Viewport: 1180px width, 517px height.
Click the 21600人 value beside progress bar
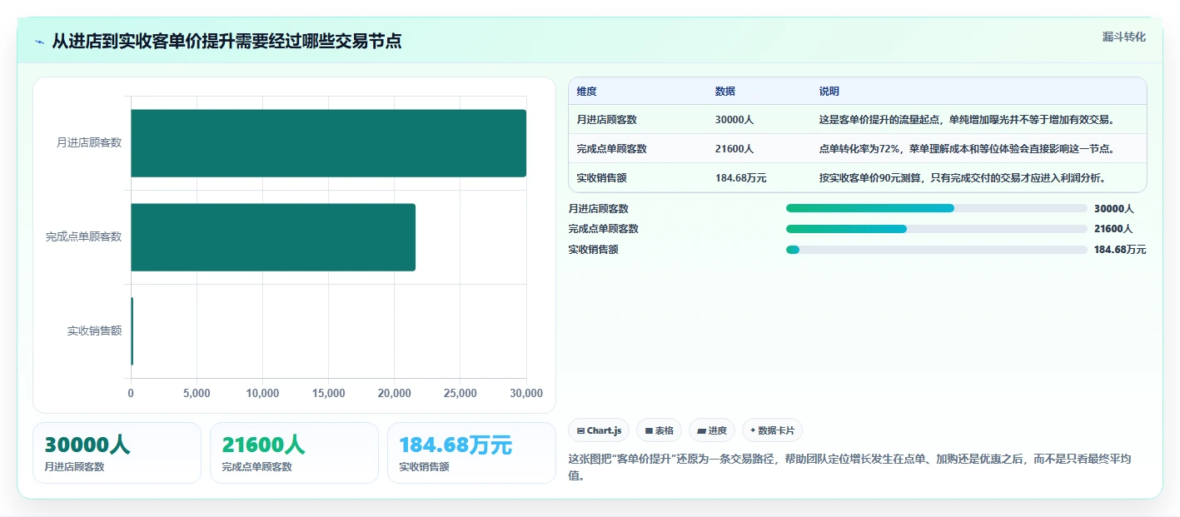(1113, 229)
